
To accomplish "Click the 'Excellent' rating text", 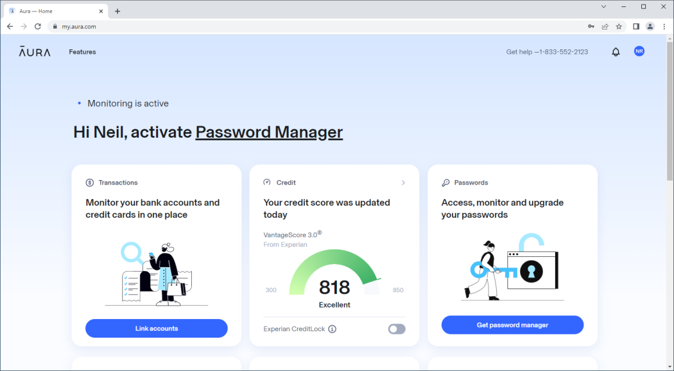I will (x=334, y=305).
